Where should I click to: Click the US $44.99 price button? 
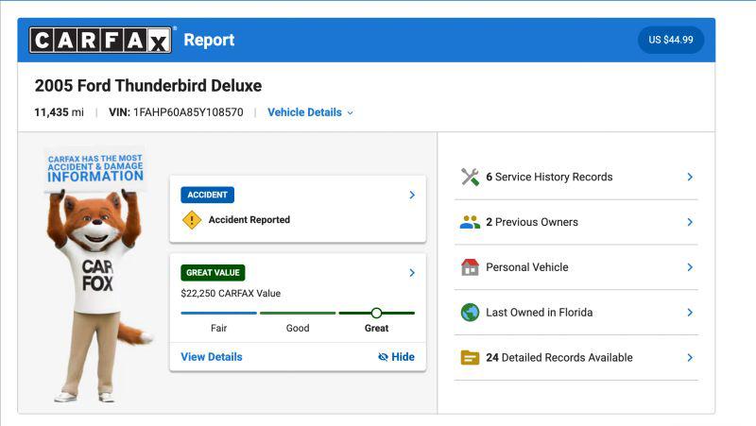click(x=671, y=40)
